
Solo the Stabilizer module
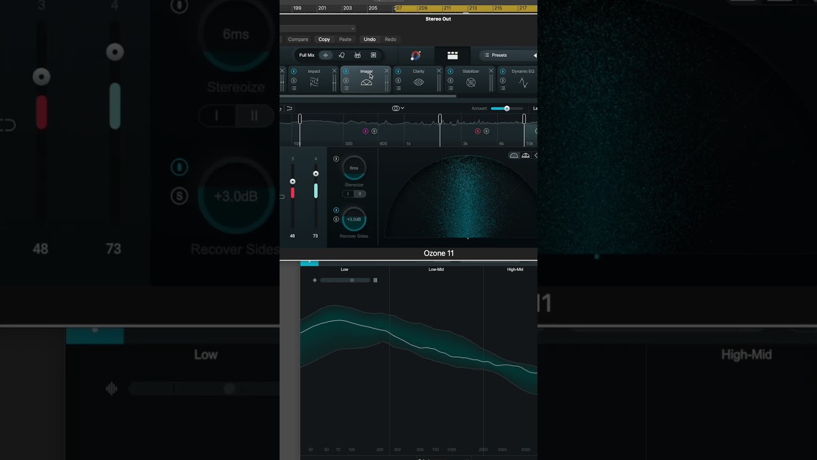coord(450,80)
